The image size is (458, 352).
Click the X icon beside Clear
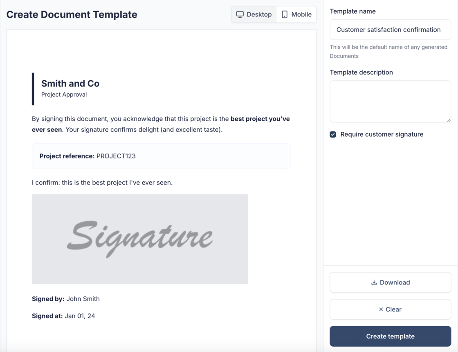[381, 309]
